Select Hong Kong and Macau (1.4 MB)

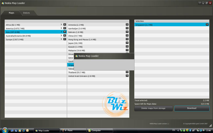[x=98, y=39]
